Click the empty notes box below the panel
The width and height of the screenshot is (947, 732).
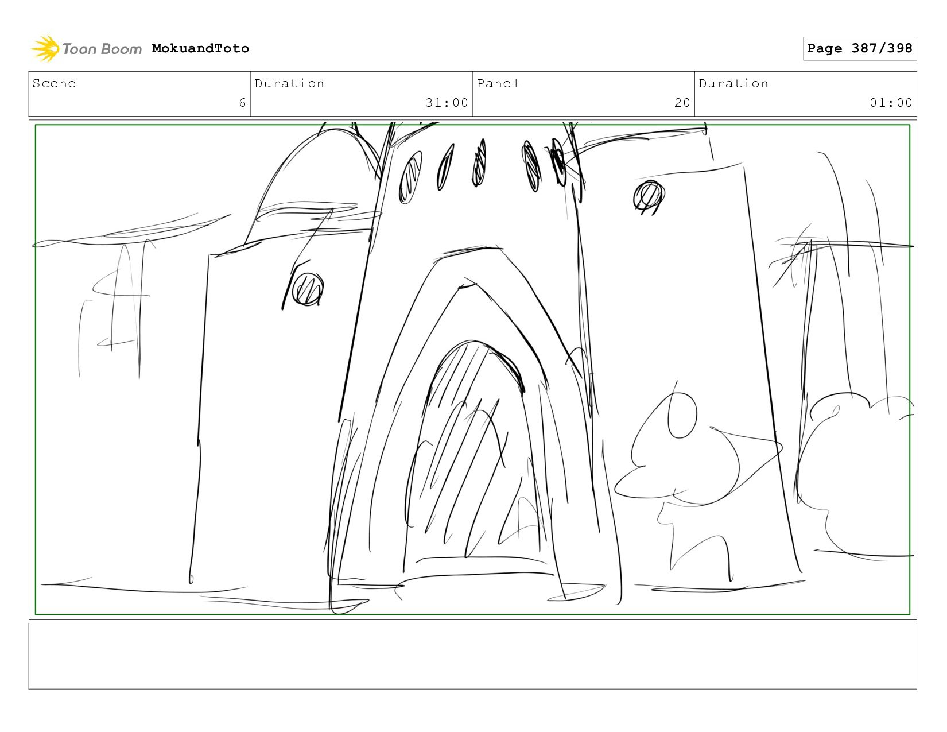click(472, 656)
